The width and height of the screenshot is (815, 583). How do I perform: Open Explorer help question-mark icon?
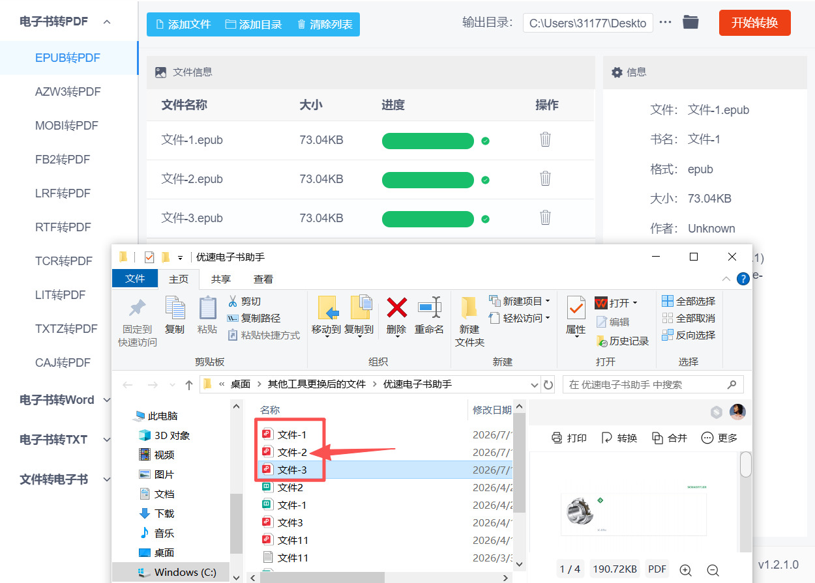[x=743, y=279]
